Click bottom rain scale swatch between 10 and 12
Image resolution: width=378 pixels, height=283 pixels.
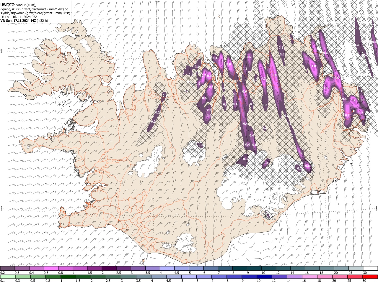[265, 277]
